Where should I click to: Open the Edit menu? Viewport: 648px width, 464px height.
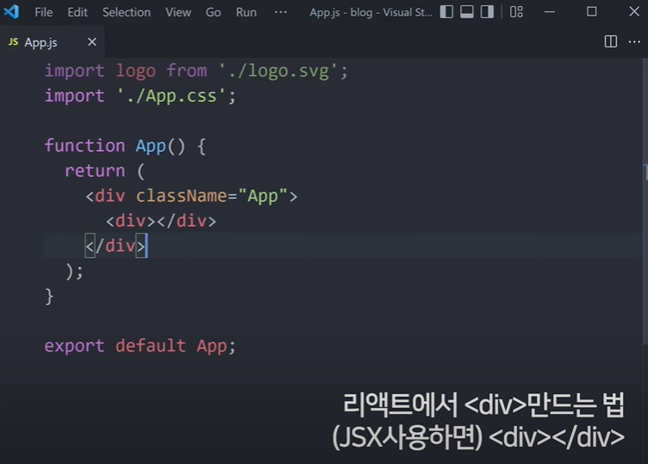point(78,12)
